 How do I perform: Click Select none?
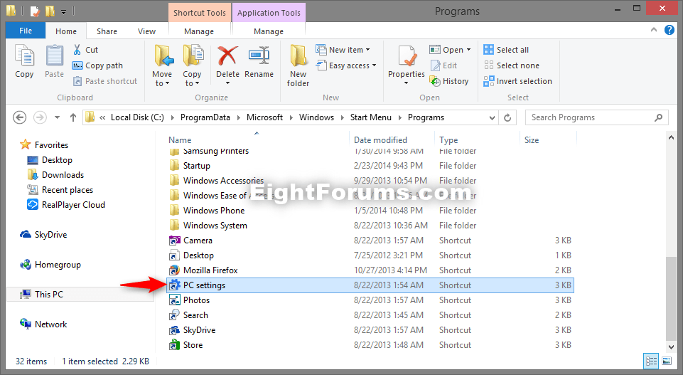pyautogui.click(x=512, y=65)
